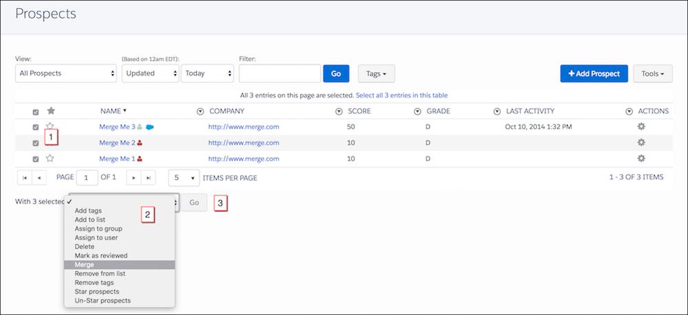The width and height of the screenshot is (688, 315).
Task: Star the Merge Me 1 prospect
Action: pyautogui.click(x=50, y=159)
